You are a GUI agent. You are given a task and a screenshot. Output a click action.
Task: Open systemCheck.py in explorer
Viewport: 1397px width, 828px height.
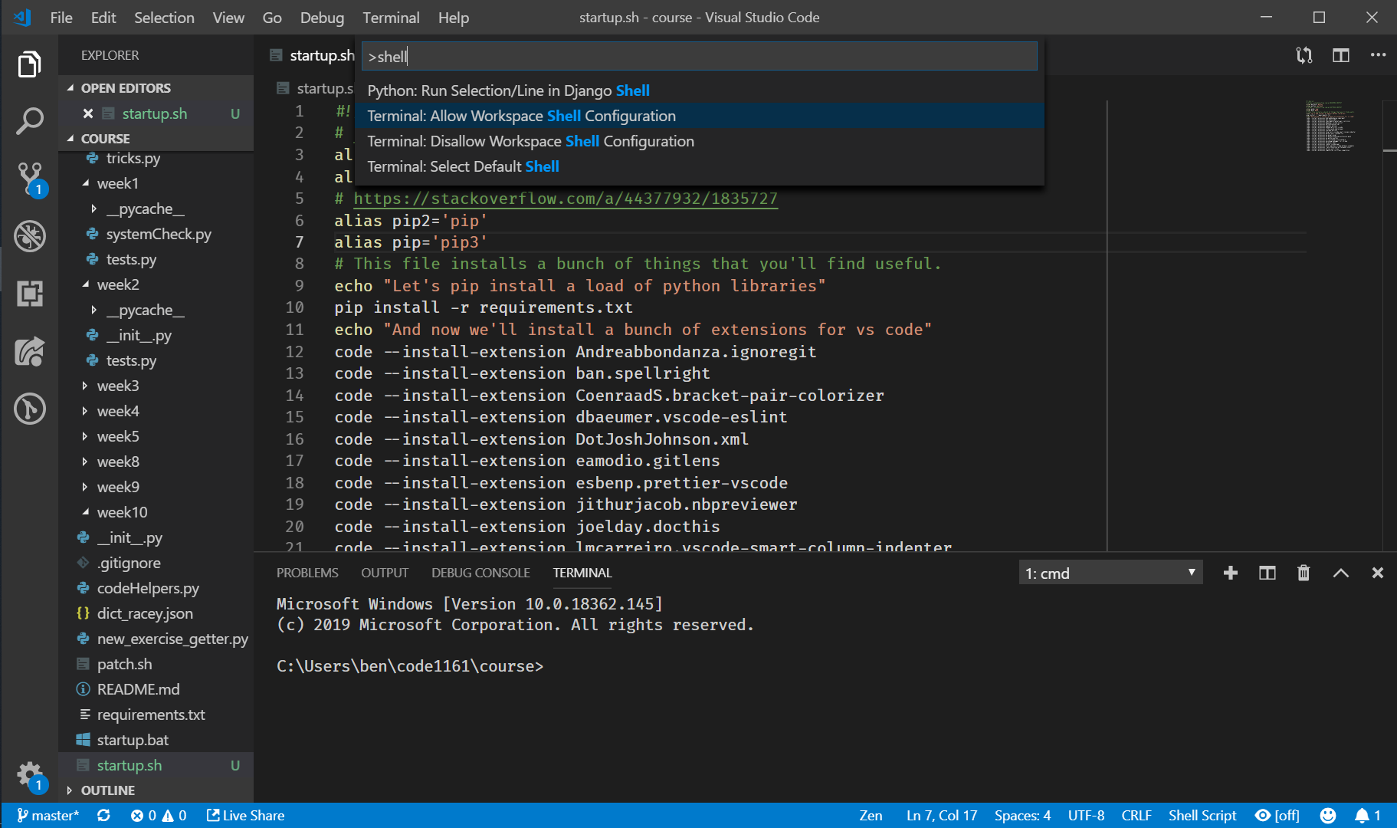159,234
